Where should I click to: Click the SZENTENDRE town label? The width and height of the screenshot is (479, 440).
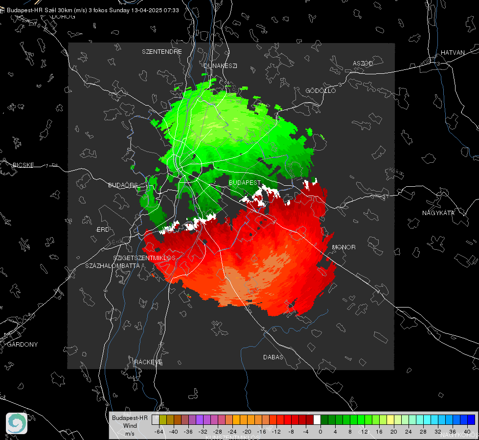pyautogui.click(x=162, y=52)
